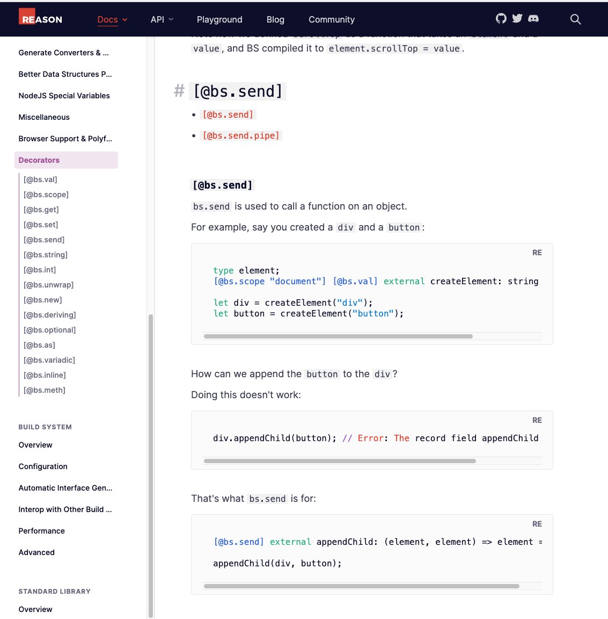The image size is (608, 619).
Task: Open Automatic Interface Generation page
Action: click(65, 488)
